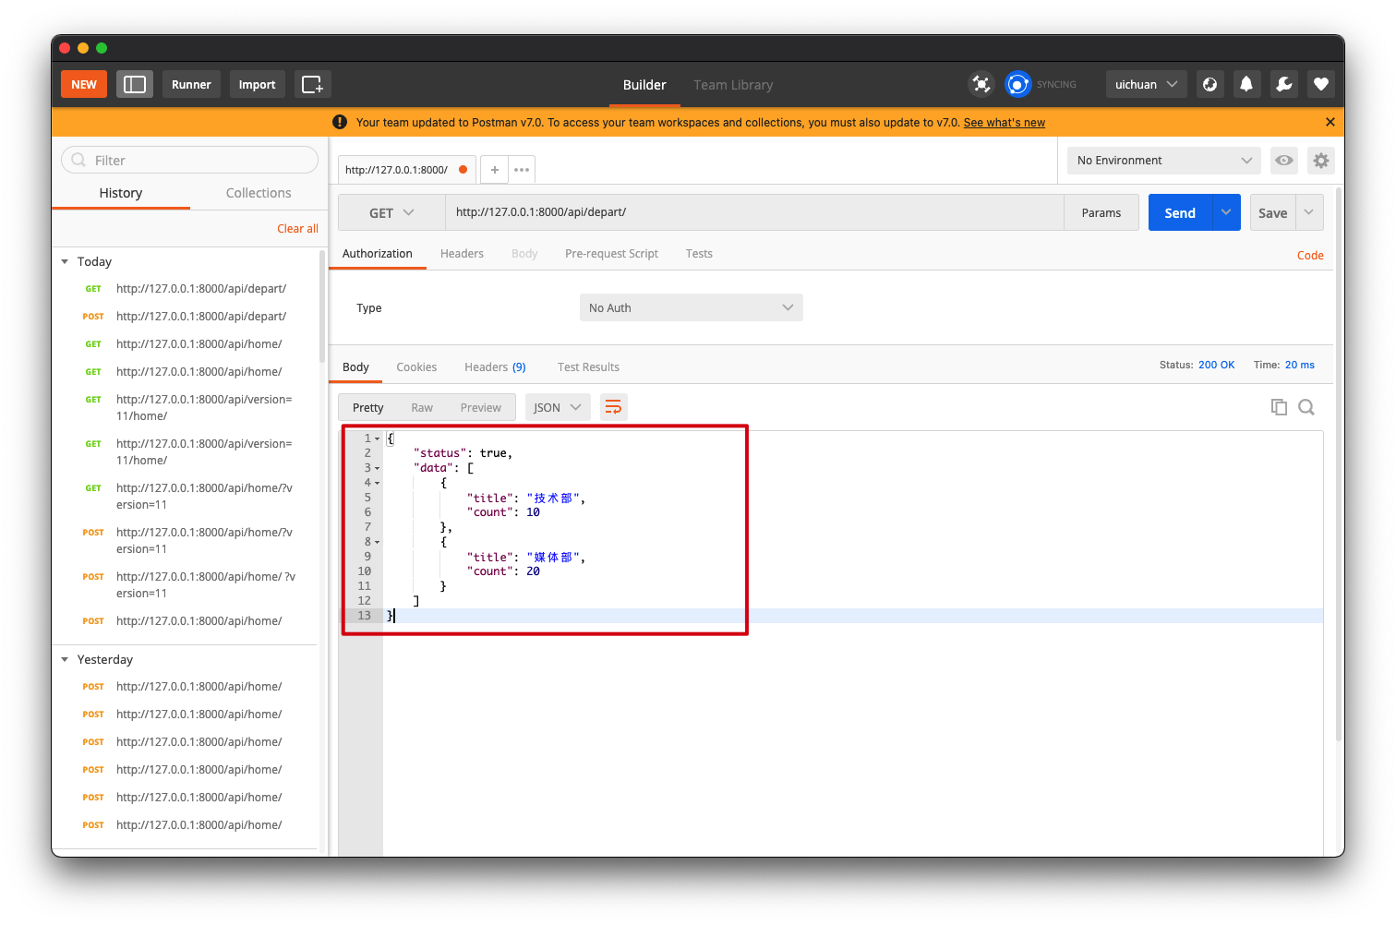Open the Send button dropdown arrow
Image resolution: width=1396 pixels, height=925 pixels.
click(x=1226, y=212)
